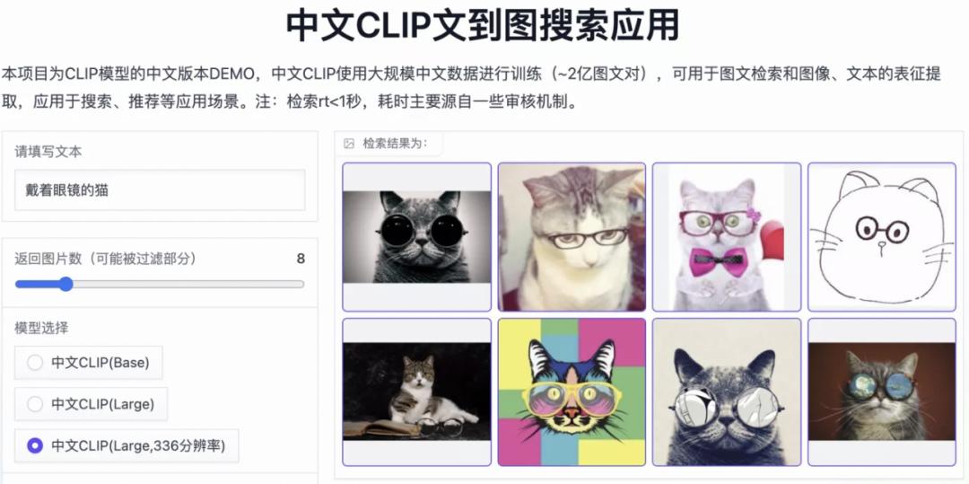Click the 中文CLIP文到图搜索应用 page title
The image size is (969, 484).
pyautogui.click(x=483, y=25)
